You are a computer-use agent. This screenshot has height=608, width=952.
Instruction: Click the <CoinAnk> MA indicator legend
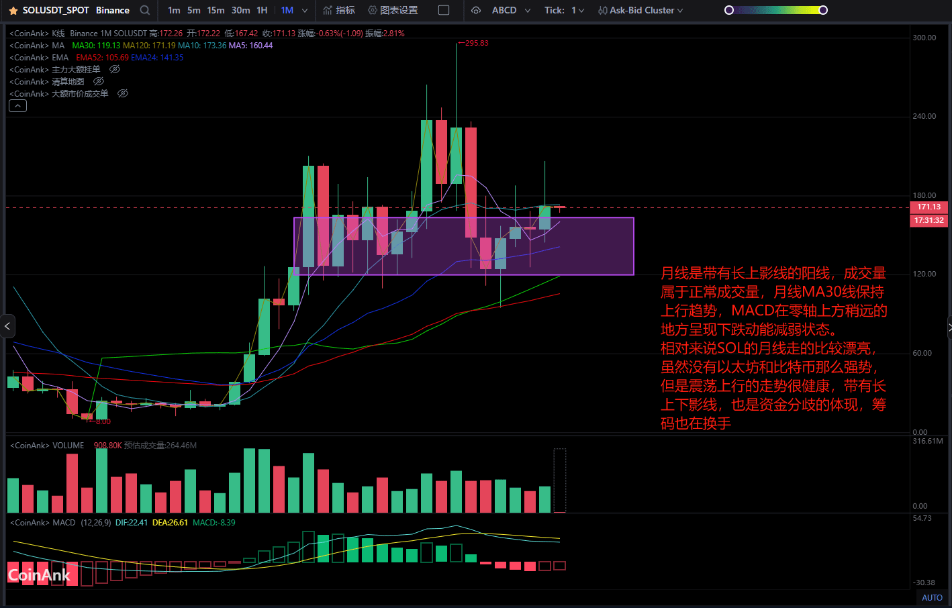point(37,45)
